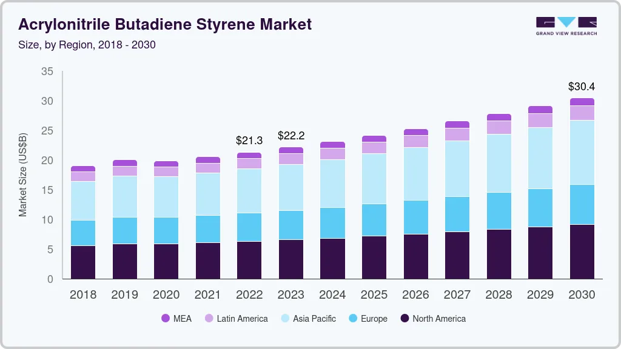Click the inverted triangle in the logo

point(565,22)
